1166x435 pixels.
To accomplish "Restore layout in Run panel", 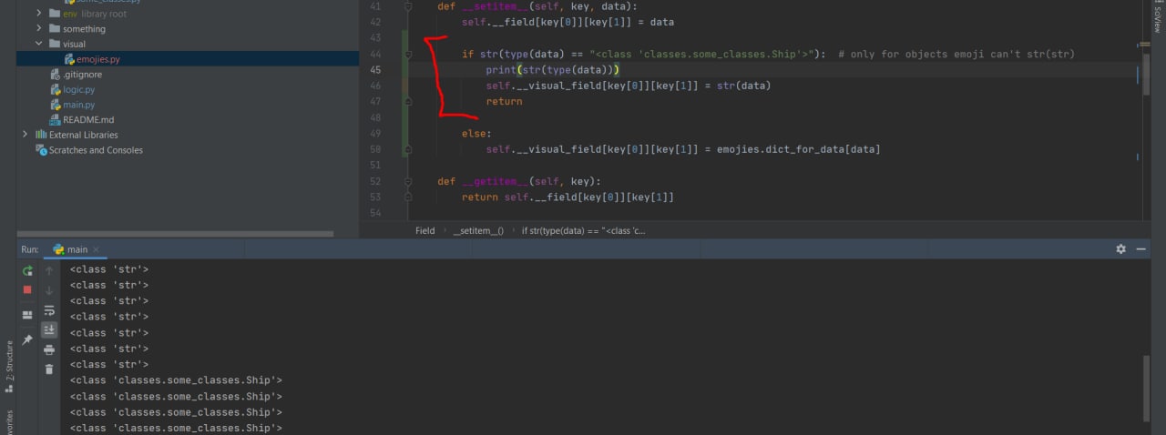I will tap(27, 315).
